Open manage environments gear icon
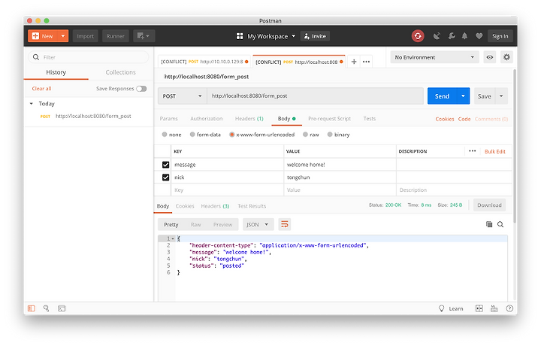Viewport: 541px width, 346px height. [506, 57]
